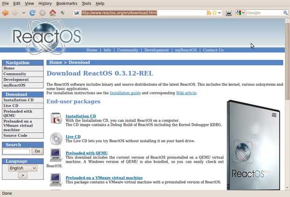Click the greyed-out Forward arrow button
The width and height of the screenshot is (290, 197).
click(x=15, y=13)
